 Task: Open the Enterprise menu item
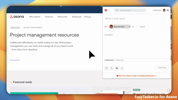tap(76, 17)
